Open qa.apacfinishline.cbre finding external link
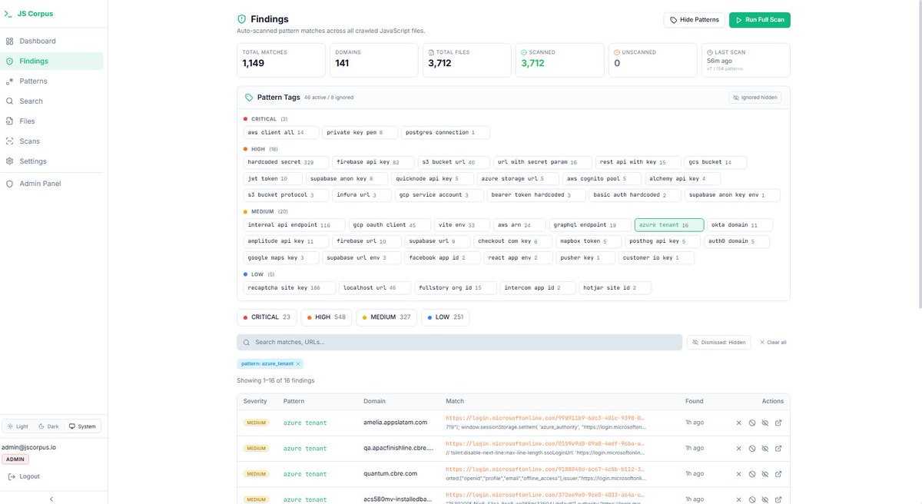 pos(778,448)
